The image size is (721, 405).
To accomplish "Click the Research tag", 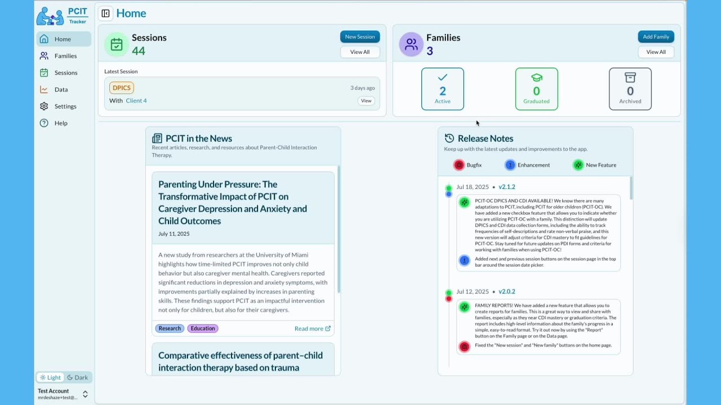I will pos(170,328).
